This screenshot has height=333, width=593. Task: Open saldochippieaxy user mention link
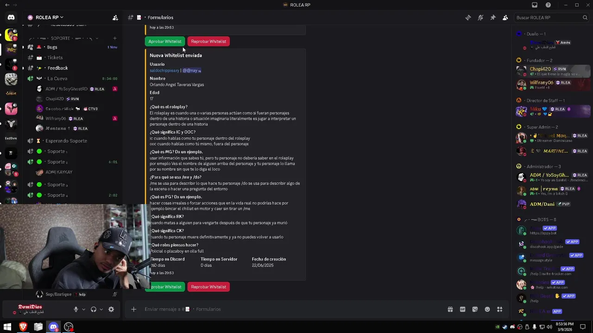pyautogui.click(x=164, y=70)
